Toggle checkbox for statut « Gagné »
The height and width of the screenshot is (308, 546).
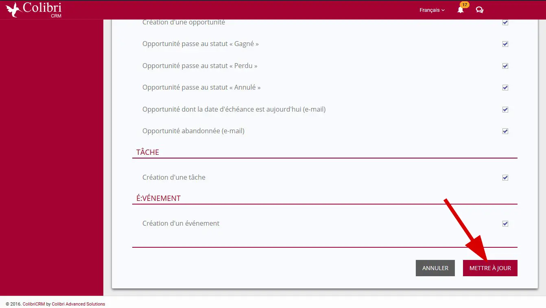click(505, 44)
